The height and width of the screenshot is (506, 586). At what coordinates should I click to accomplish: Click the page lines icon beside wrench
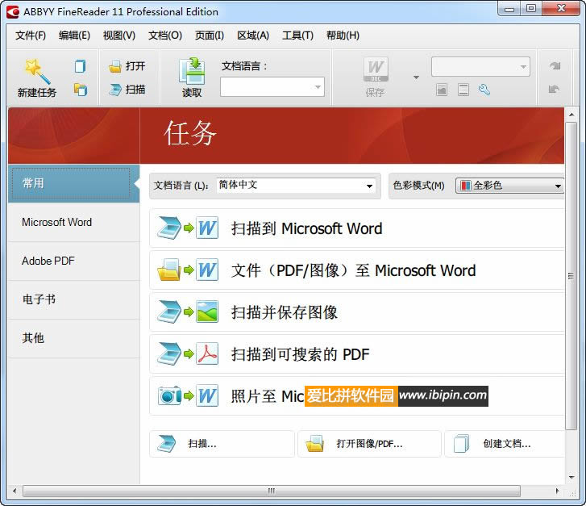(463, 90)
